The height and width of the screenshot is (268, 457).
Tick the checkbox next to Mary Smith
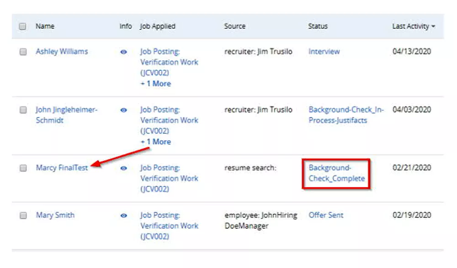tap(23, 215)
